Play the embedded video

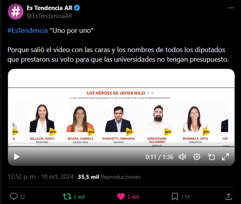[16, 157]
